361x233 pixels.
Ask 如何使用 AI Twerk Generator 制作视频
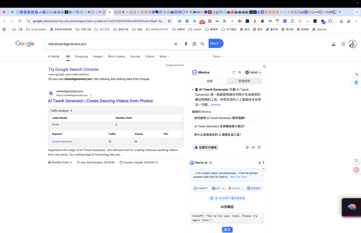tap(227, 118)
